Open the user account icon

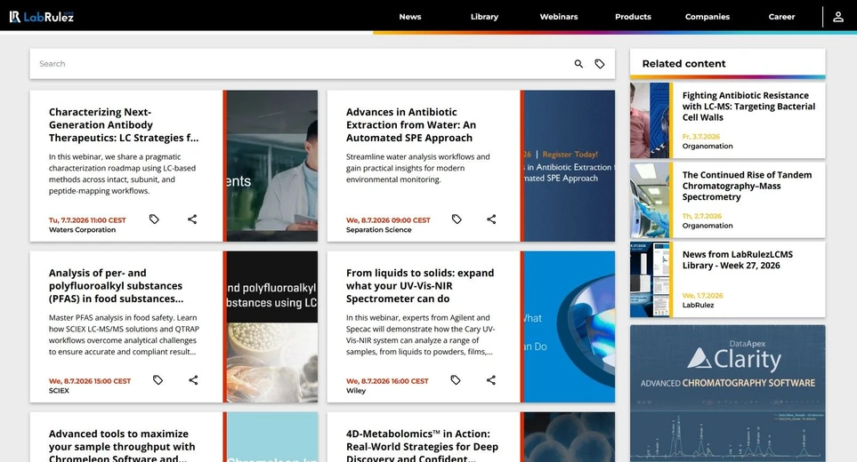pos(838,17)
